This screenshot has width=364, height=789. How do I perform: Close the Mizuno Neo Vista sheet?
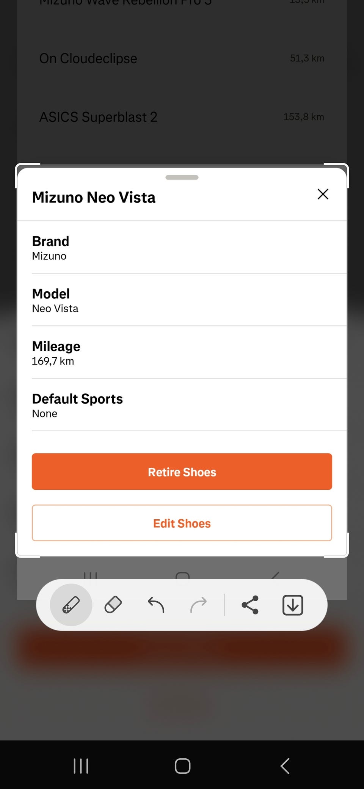coord(323,194)
